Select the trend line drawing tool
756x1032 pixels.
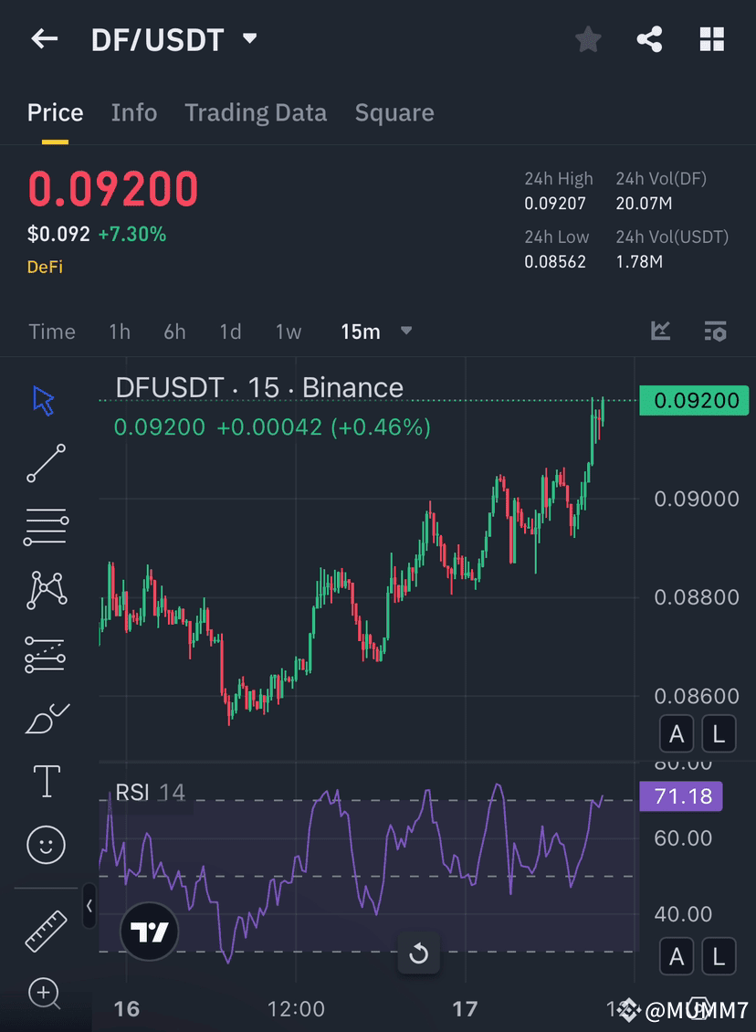46,463
